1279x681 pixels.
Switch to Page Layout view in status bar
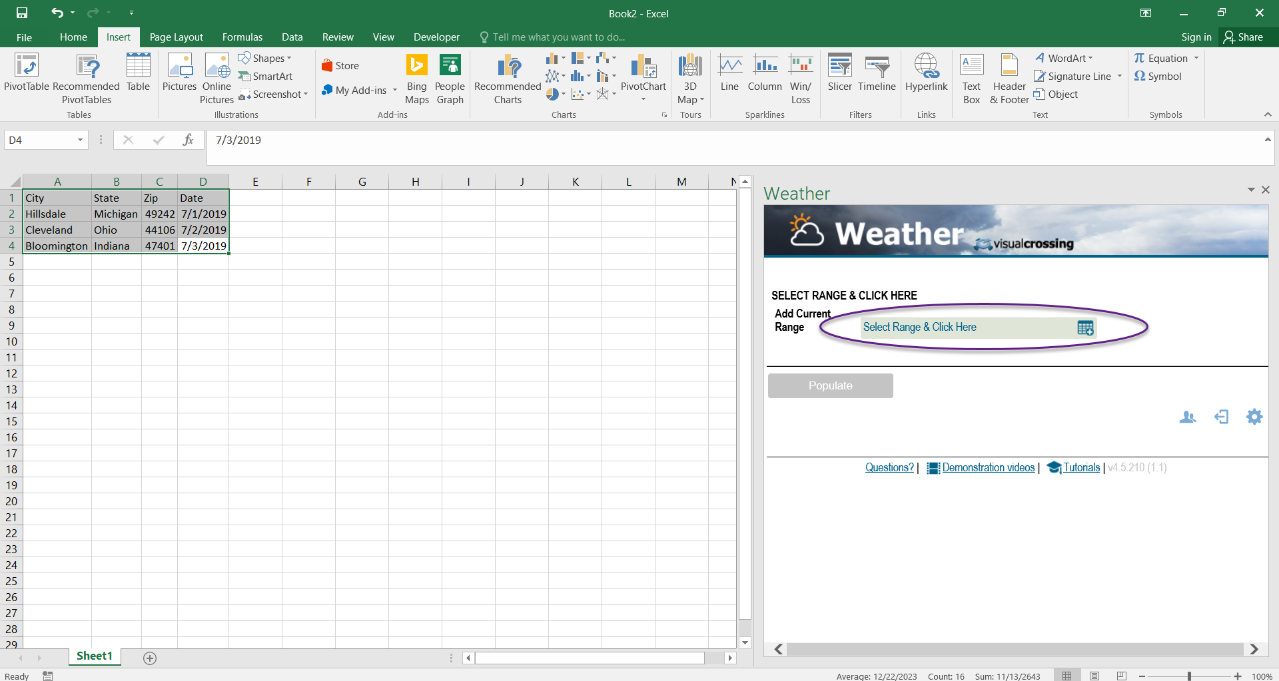click(x=1094, y=676)
